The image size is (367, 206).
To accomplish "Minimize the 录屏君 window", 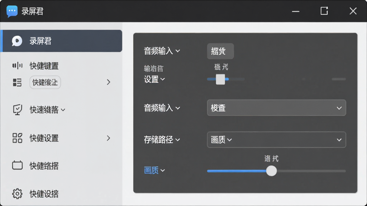I will pos(296,11).
